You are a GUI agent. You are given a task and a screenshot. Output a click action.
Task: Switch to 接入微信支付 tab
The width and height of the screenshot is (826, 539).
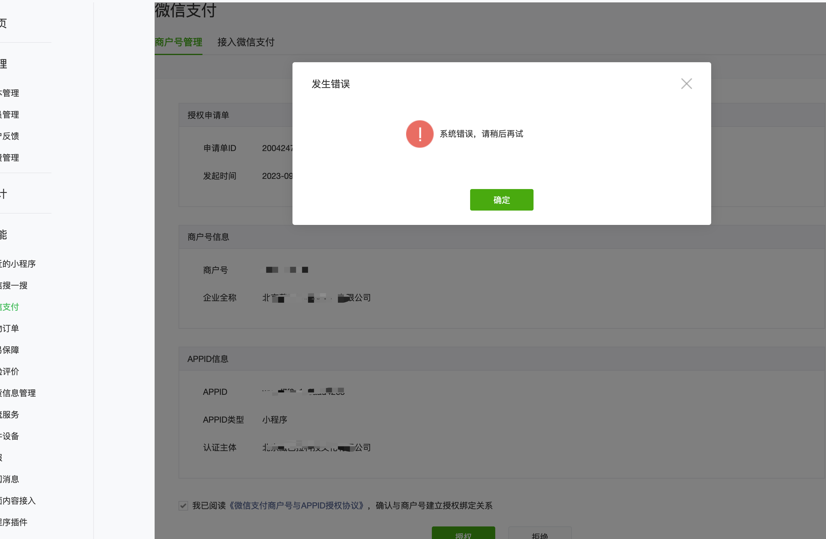[246, 42]
